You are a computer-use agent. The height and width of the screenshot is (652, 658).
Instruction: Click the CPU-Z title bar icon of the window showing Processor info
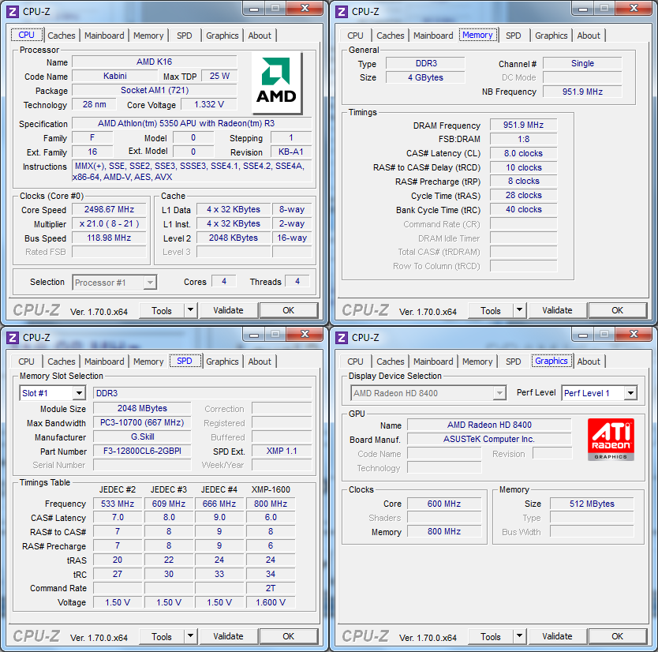point(13,11)
